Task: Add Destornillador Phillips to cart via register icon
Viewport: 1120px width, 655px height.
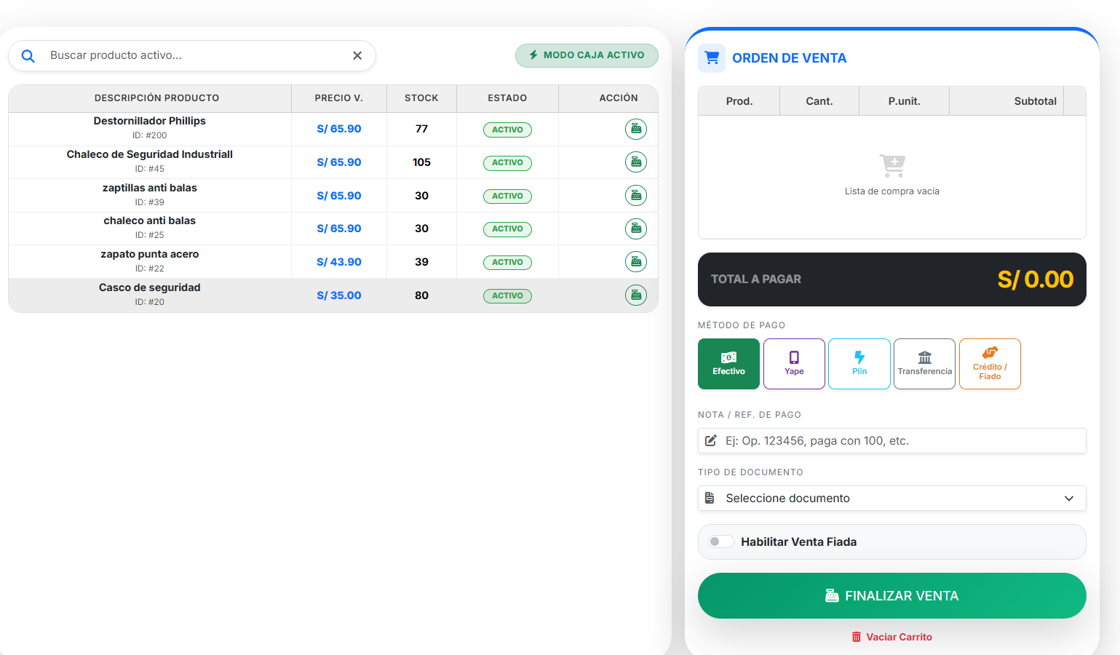Action: coord(636,129)
